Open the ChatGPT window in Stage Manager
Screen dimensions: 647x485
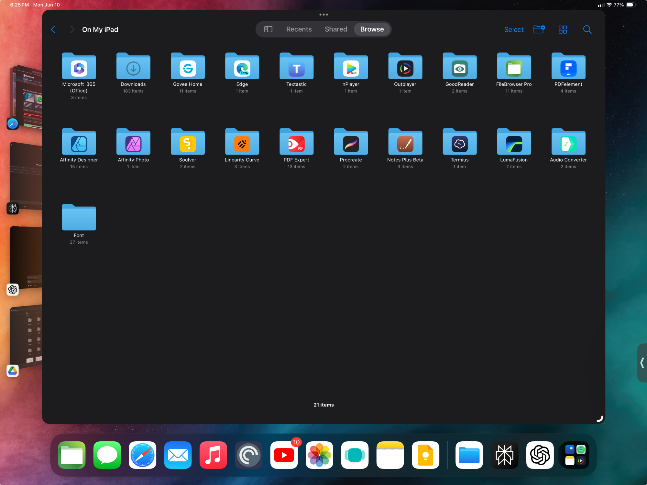[x=26, y=257]
